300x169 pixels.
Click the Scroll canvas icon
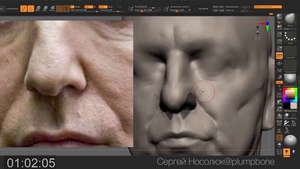[x=279, y=27]
